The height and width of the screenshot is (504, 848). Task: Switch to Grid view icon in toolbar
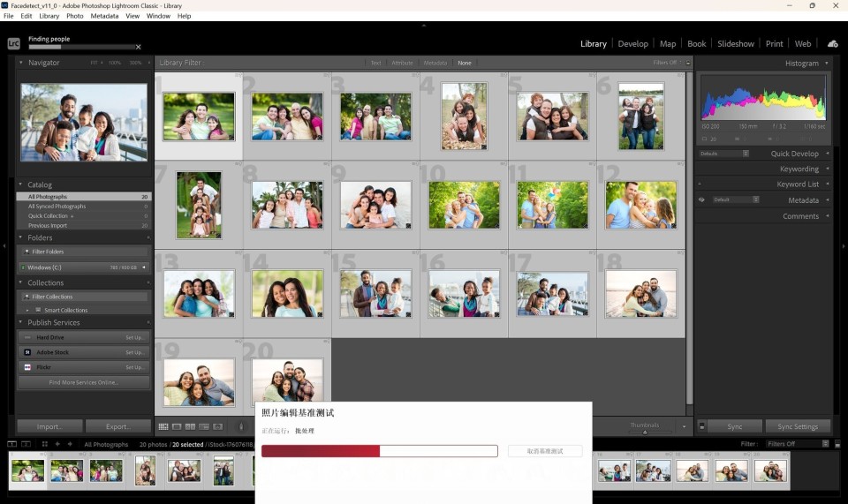click(x=163, y=426)
